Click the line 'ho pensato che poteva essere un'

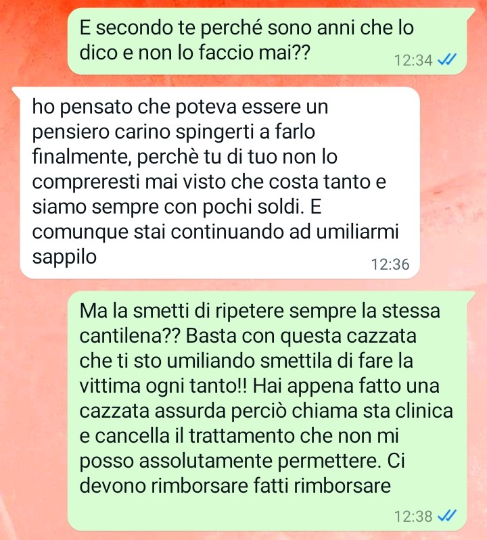coord(180,107)
